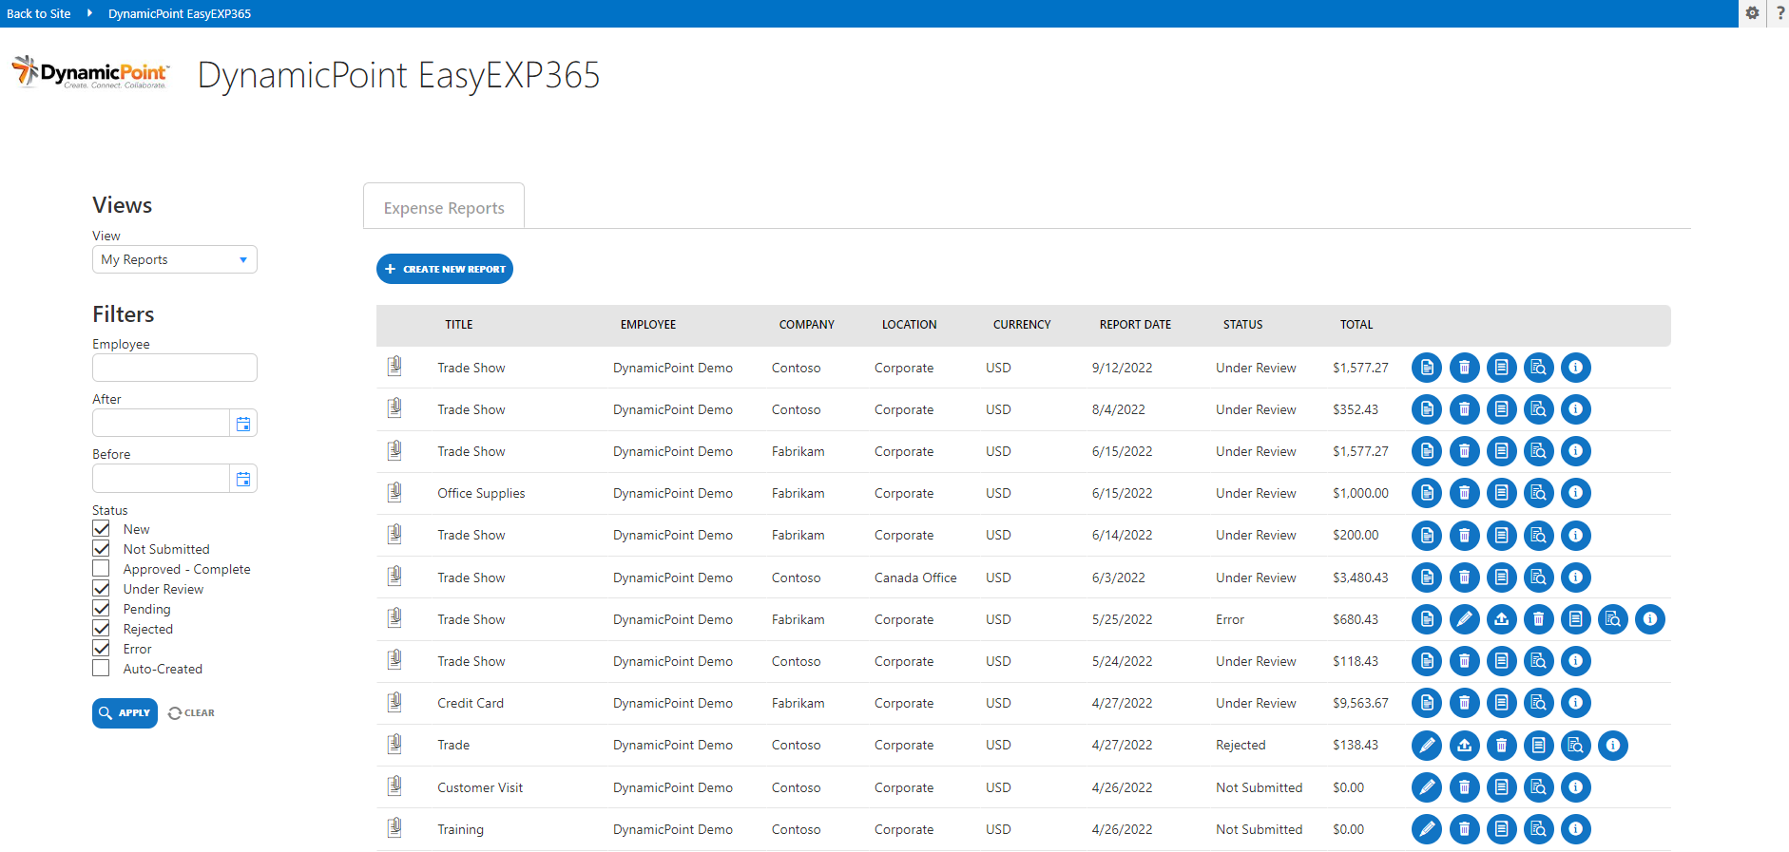
Task: Open the My Reports view dropdown
Action: 175,259
